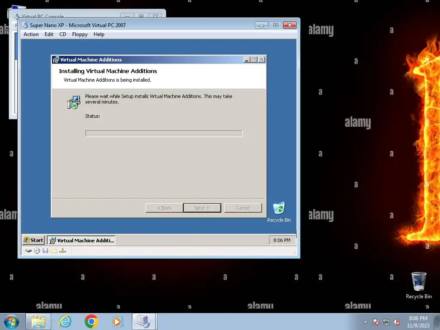Click the 'Installing Virtual Machine Additions' heading
This screenshot has height=330, width=440.
(x=108, y=71)
